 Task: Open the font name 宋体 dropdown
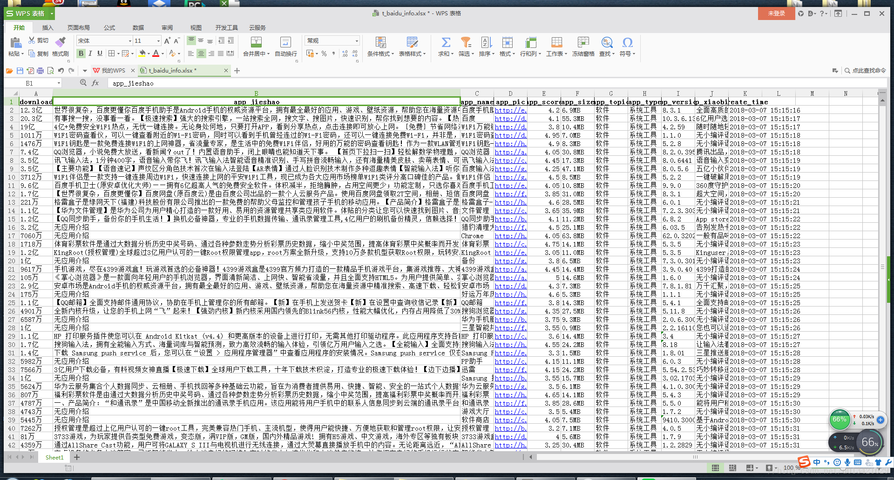[130, 41]
